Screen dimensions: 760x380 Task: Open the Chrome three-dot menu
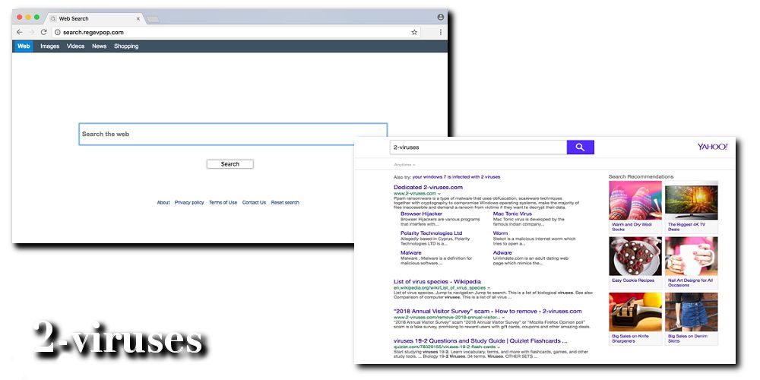(x=441, y=33)
